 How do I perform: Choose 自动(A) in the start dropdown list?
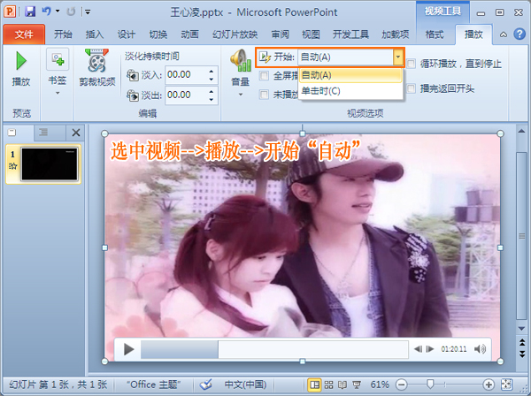click(x=350, y=75)
